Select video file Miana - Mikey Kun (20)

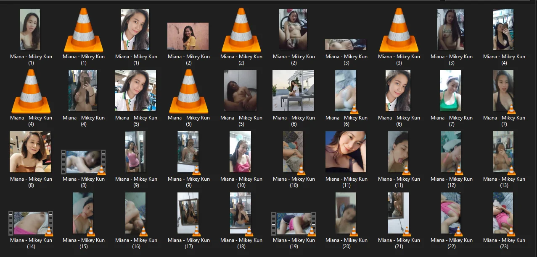347,214
